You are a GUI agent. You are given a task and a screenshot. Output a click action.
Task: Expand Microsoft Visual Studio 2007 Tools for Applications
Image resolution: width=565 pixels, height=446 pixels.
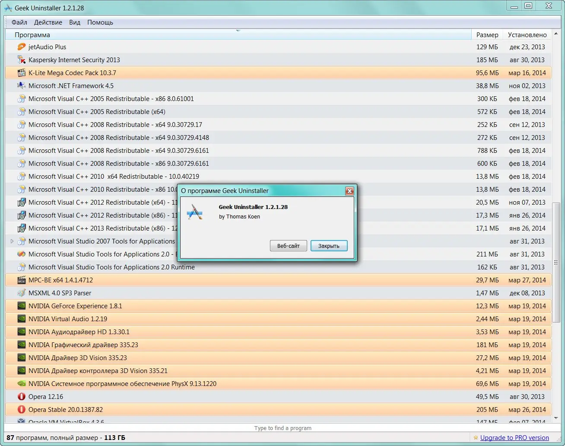[x=12, y=241]
